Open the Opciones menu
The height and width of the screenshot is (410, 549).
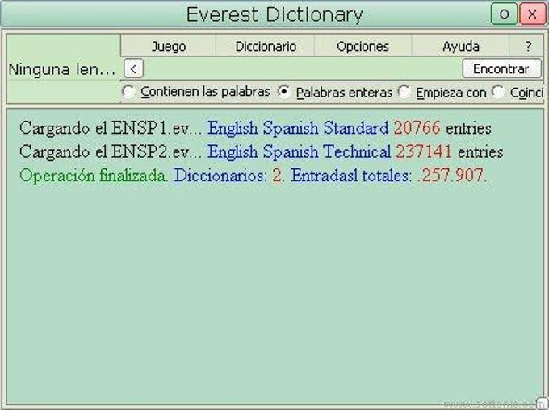pyautogui.click(x=363, y=46)
